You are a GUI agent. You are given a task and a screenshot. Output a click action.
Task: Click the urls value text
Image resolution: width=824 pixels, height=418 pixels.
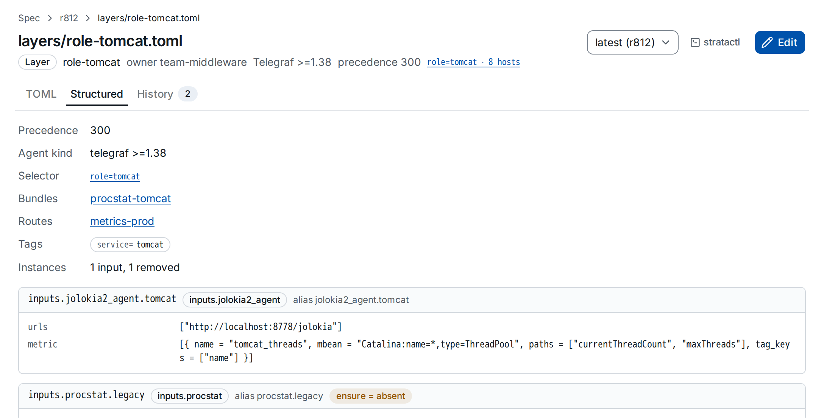tap(261, 327)
